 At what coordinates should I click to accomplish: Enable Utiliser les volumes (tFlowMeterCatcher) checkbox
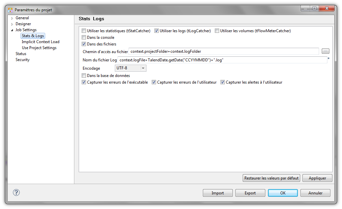(x=217, y=31)
